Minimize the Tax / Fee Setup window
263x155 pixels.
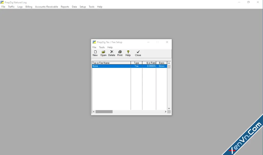click(148, 42)
